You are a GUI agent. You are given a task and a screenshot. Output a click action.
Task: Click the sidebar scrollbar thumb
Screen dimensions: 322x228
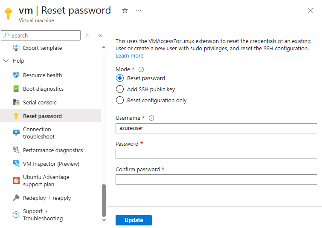click(104, 200)
